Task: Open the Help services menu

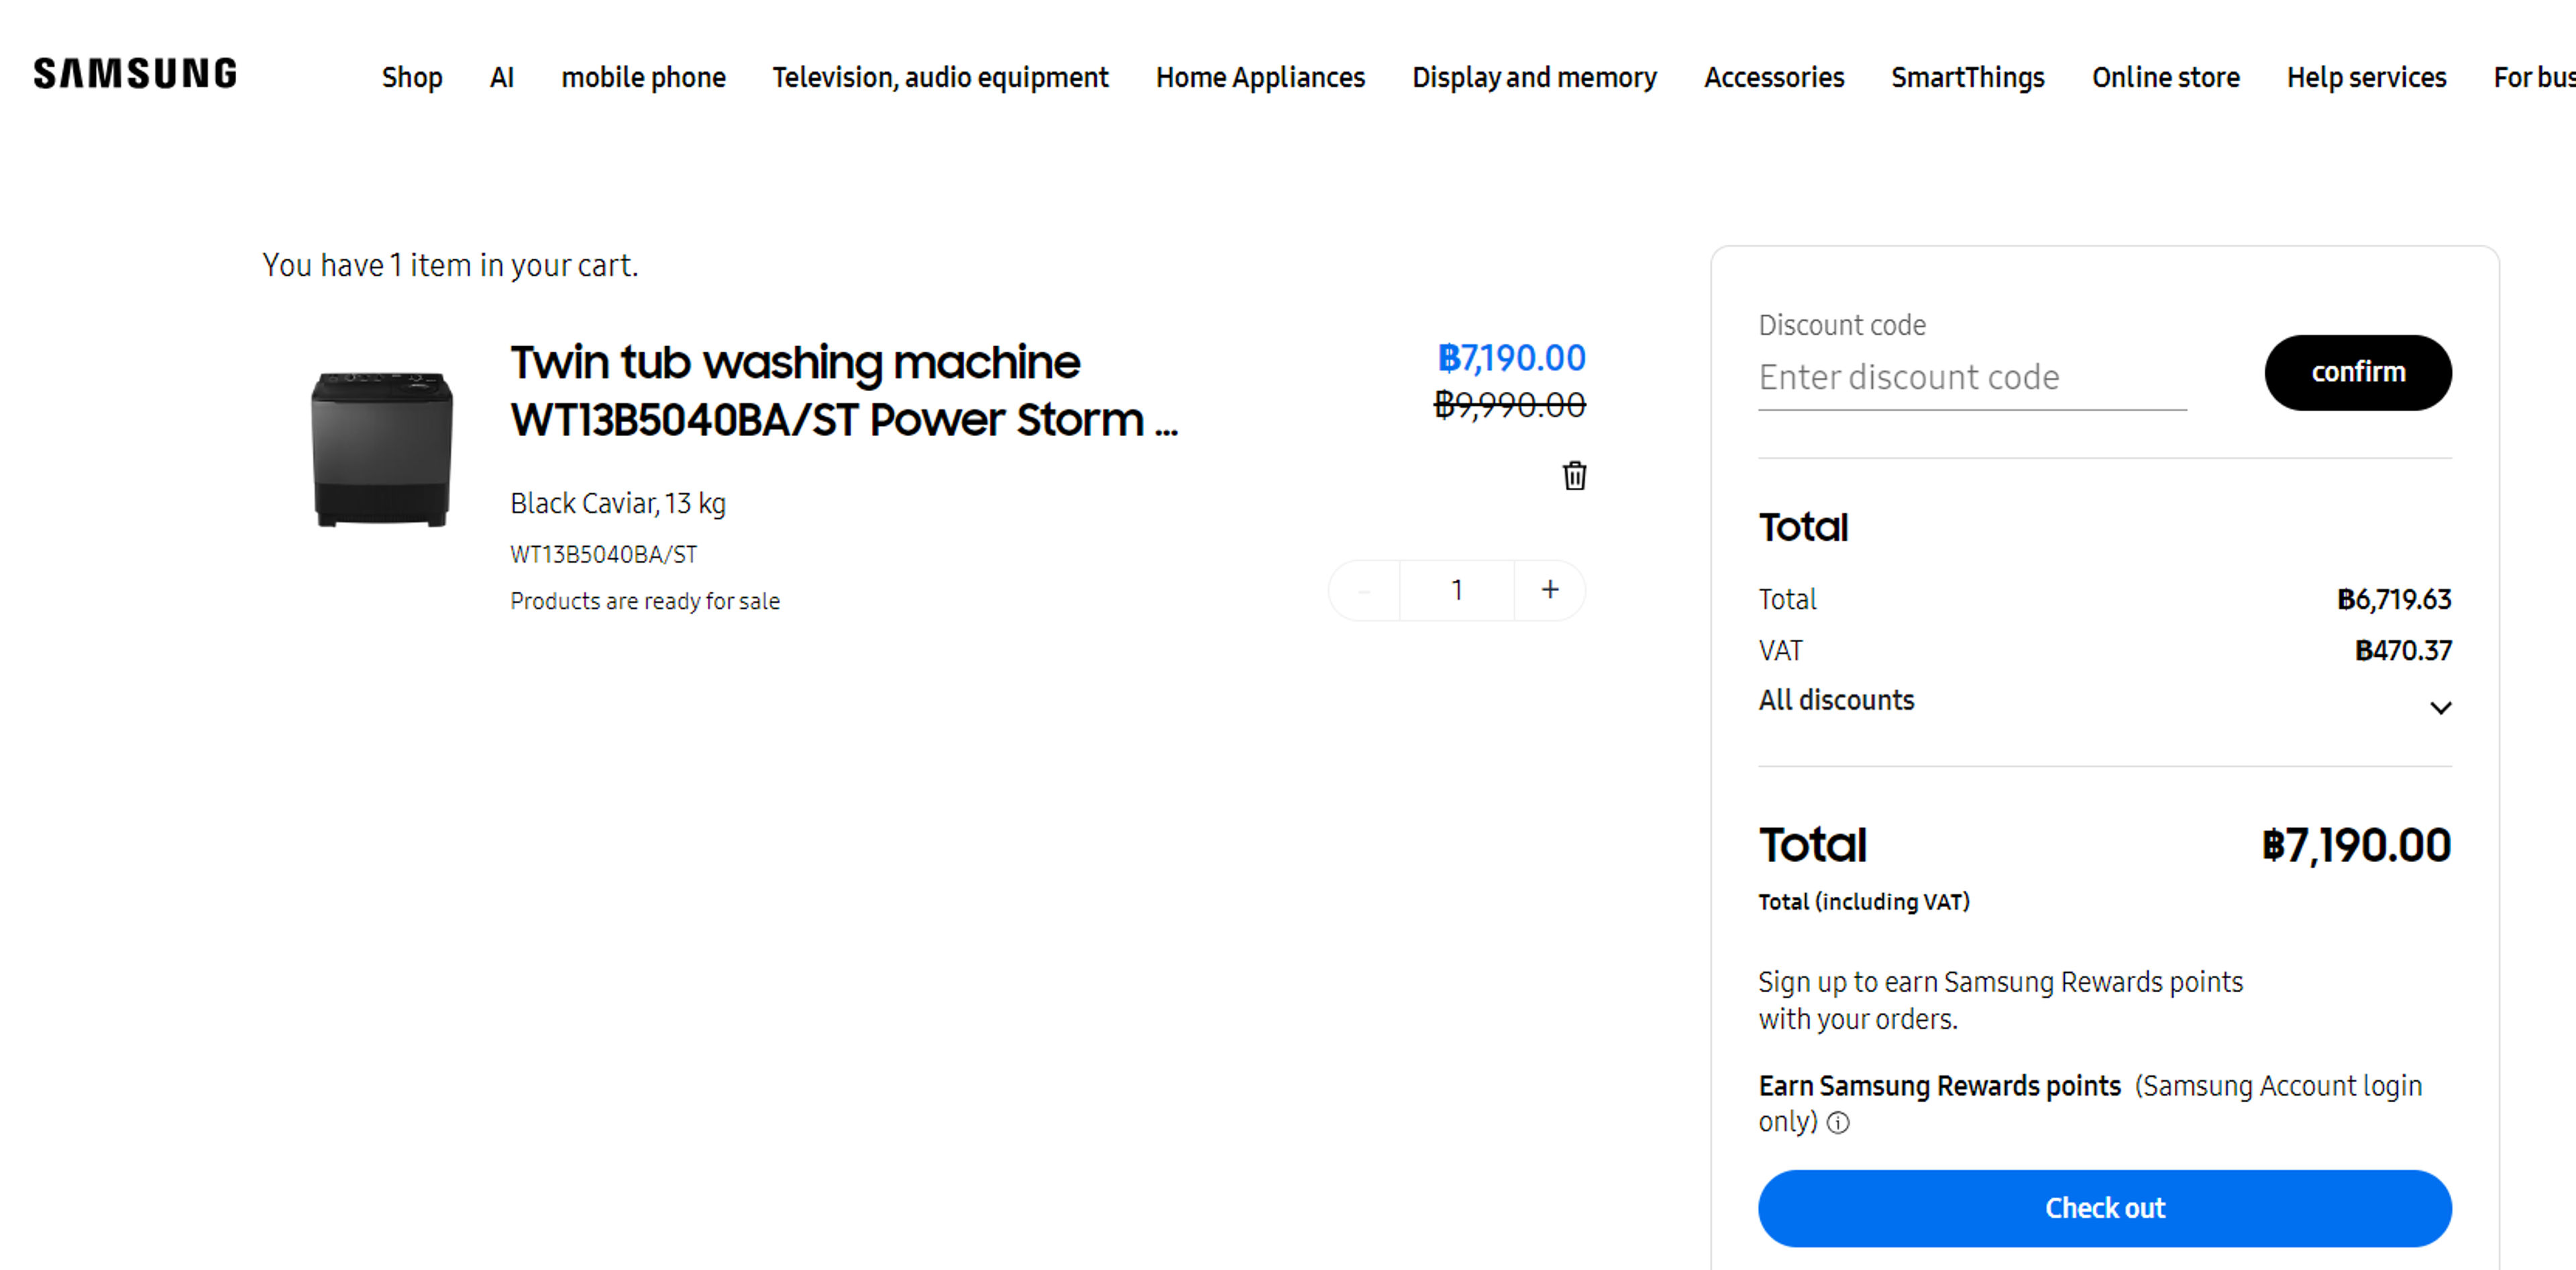Action: click(2366, 77)
